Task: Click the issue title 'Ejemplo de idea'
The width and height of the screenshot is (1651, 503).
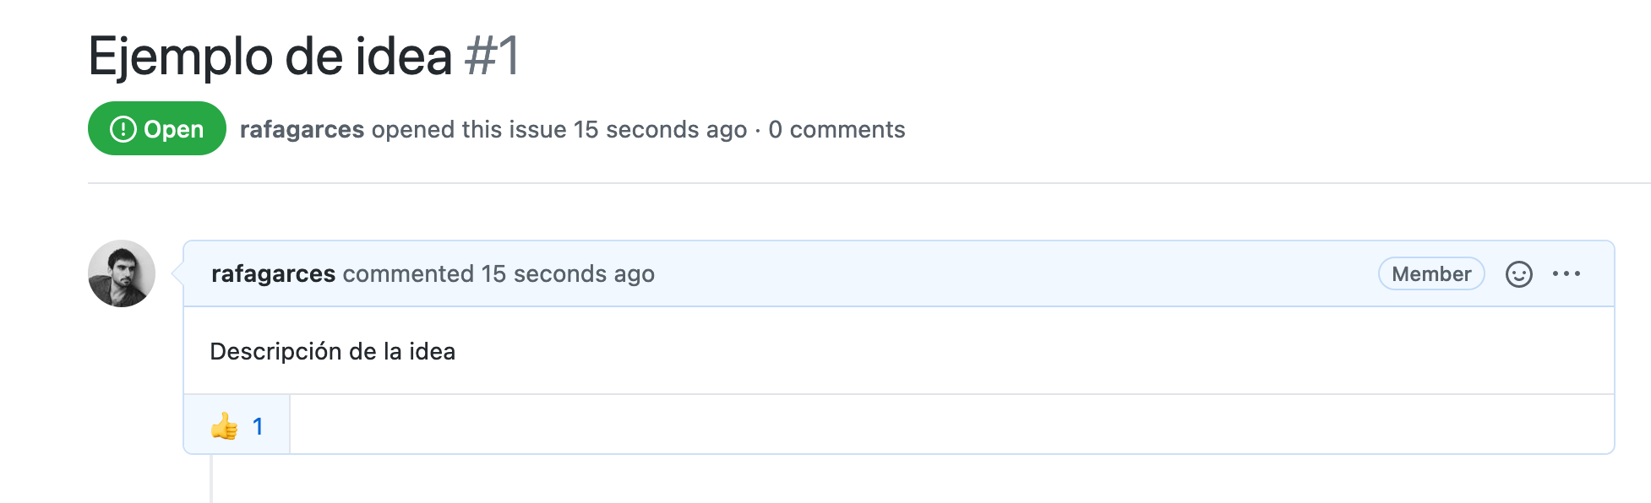Action: pyautogui.click(x=270, y=57)
